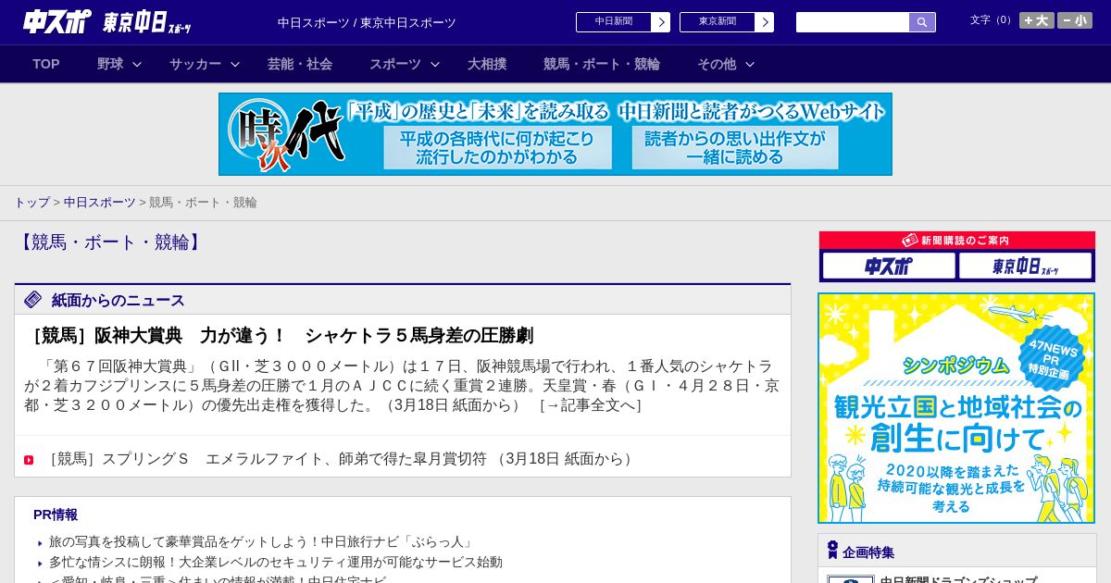Open the セキュリティ運用 service PR link
The width and height of the screenshot is (1111, 583).
(x=276, y=562)
